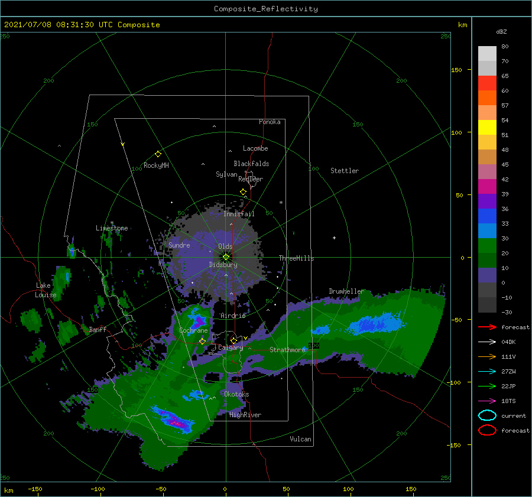
Task: Click the HighRiver city label
Action: click(x=245, y=415)
